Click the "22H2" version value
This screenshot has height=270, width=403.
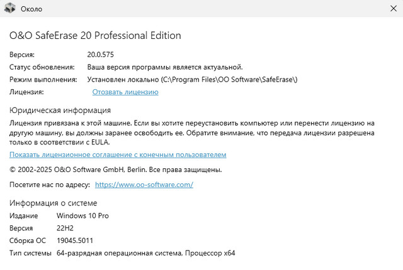tap(66, 228)
